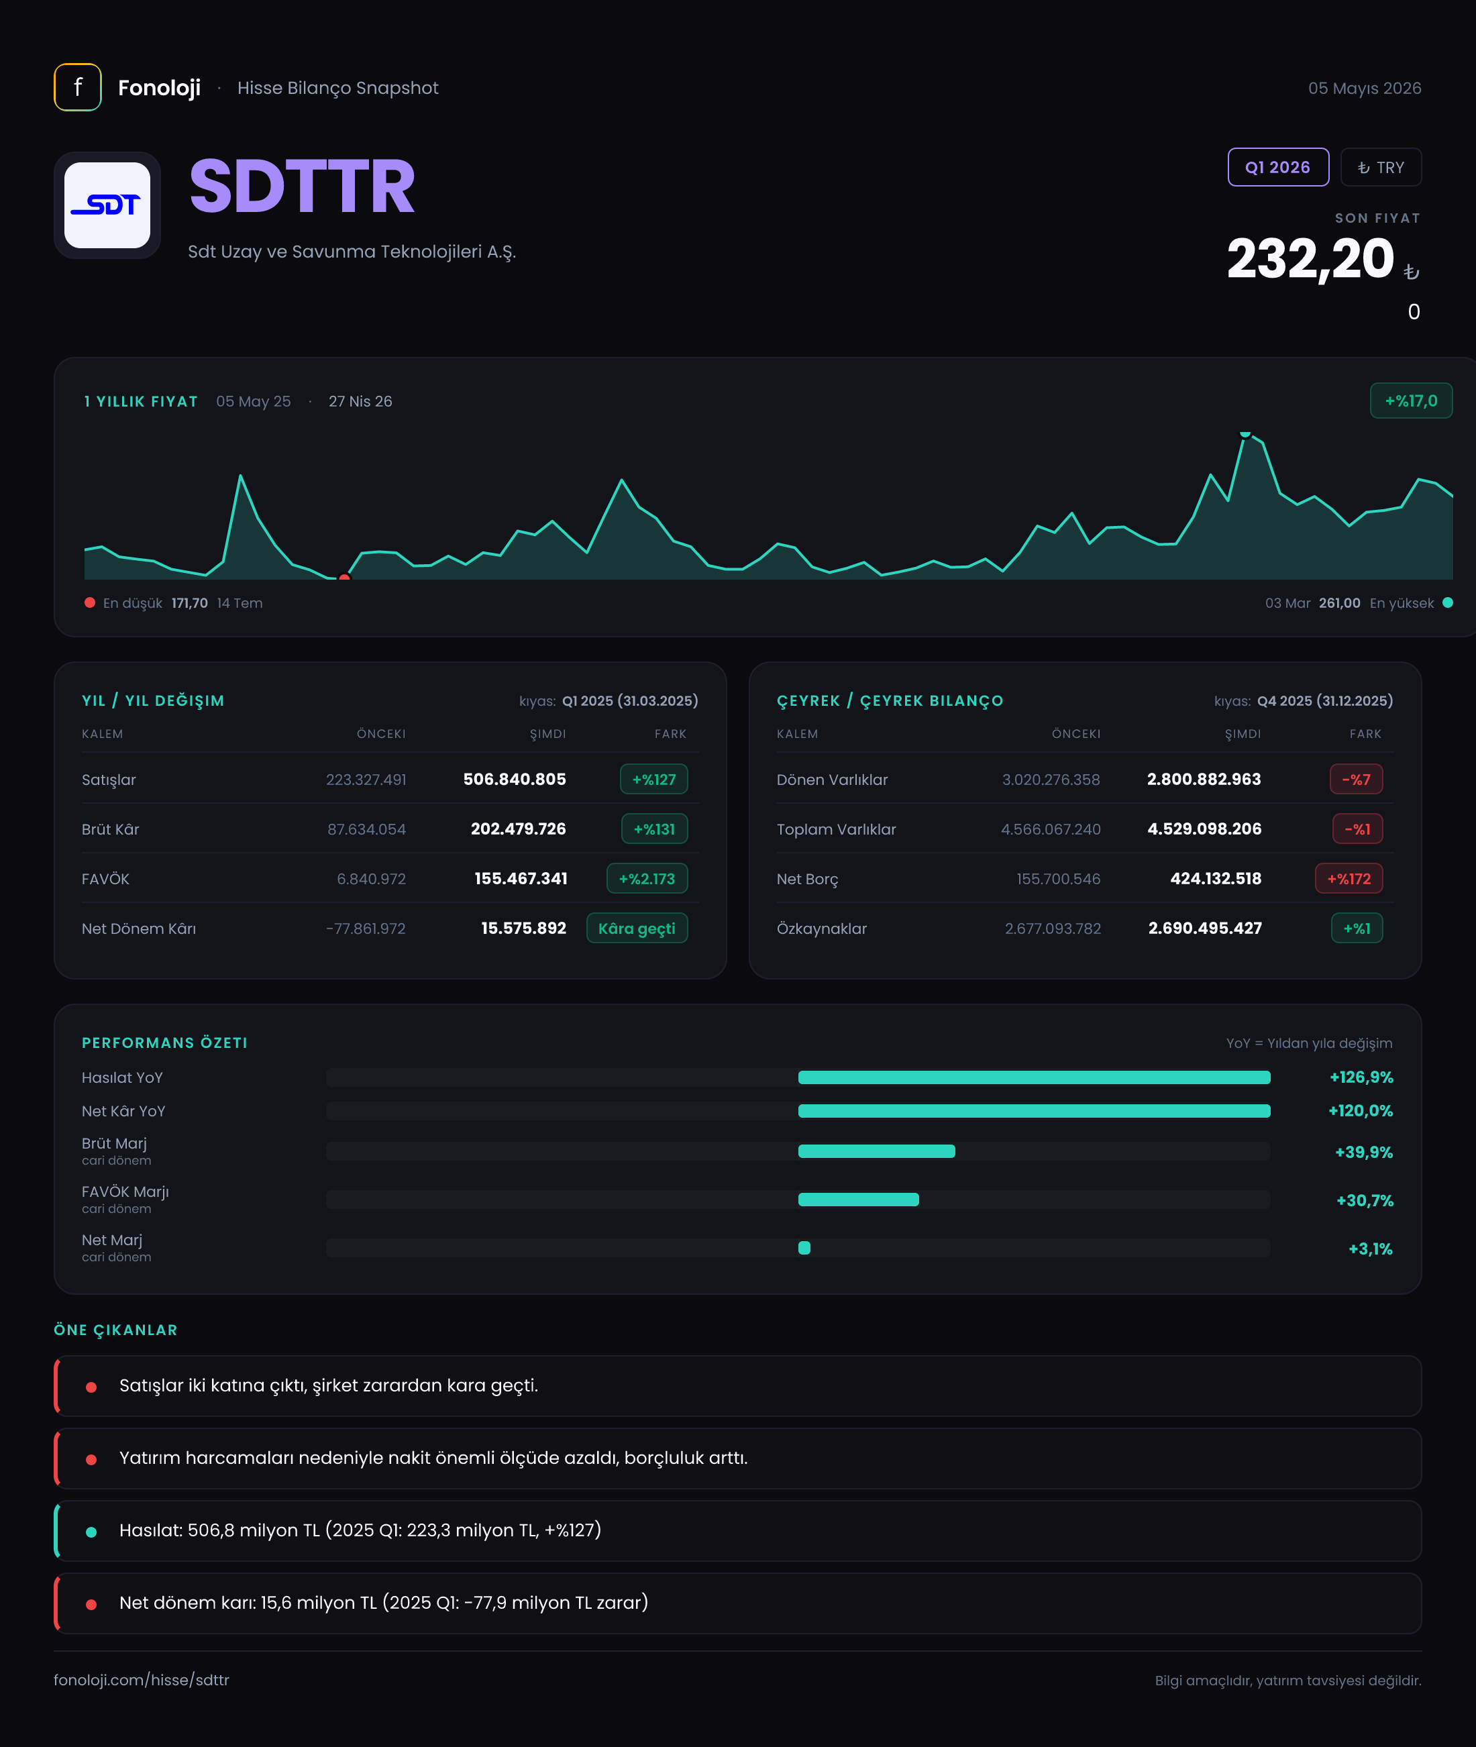This screenshot has width=1476, height=1747.
Task: Click the highest-price peak marker on chart
Action: click(x=1245, y=433)
